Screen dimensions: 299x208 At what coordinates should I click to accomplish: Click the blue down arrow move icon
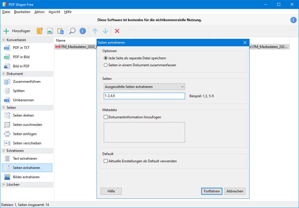[x=105, y=31]
